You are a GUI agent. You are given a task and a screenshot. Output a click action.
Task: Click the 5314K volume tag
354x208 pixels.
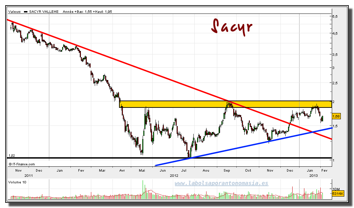(x=337, y=193)
